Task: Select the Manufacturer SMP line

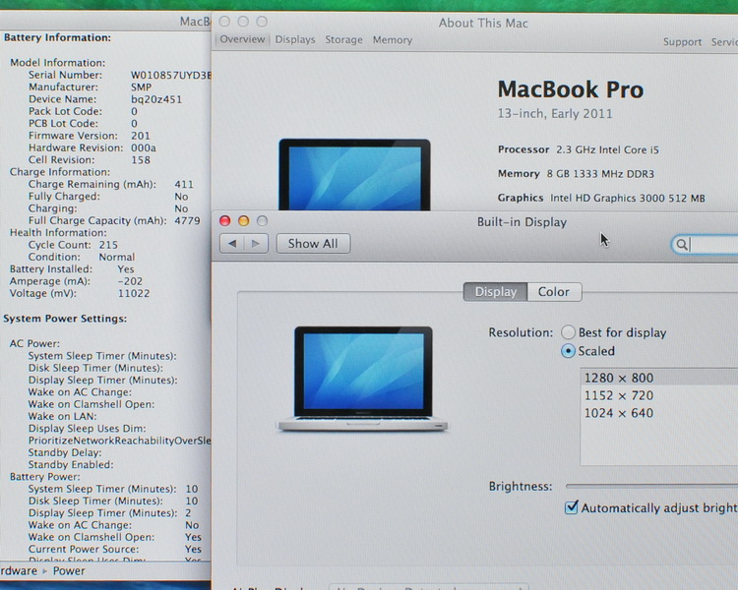Action: [90, 88]
